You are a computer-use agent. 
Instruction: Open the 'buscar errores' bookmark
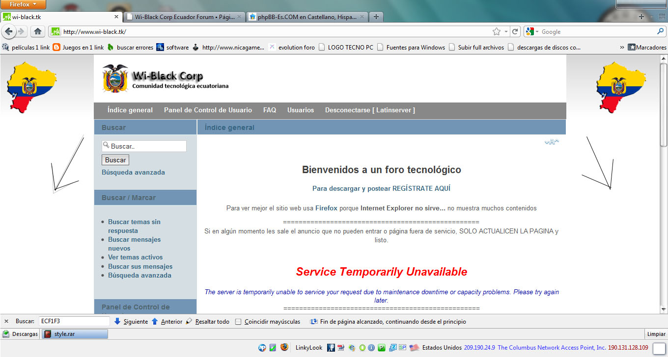[130, 48]
